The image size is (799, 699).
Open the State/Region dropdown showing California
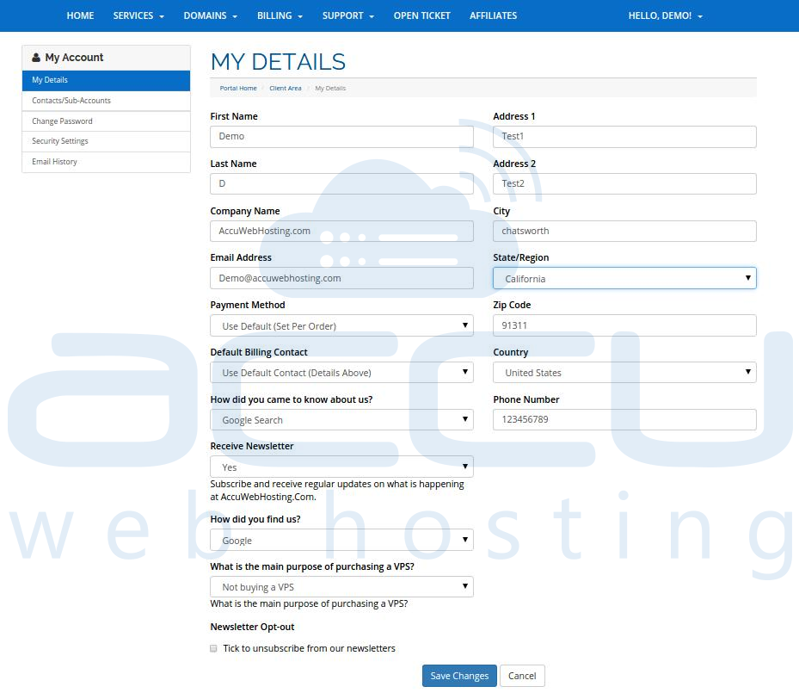[x=624, y=278]
